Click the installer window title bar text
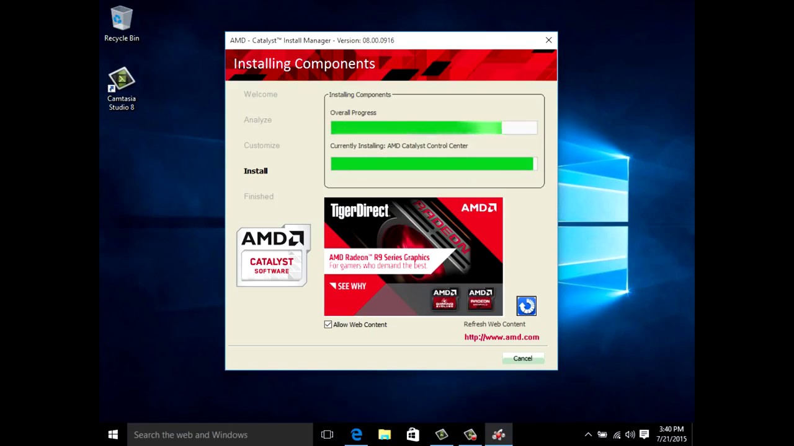Viewport: 794px width, 446px height. 312,40
